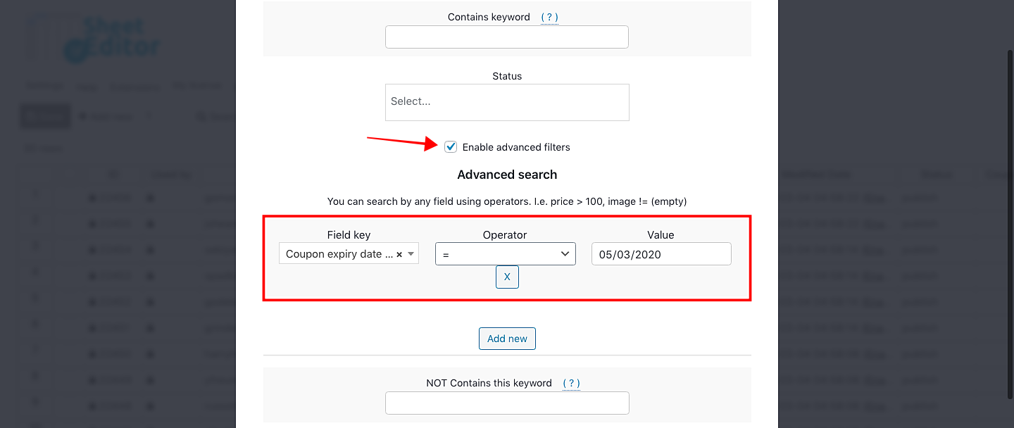The height and width of the screenshot is (428, 1014).
Task: Click the Enable advanced filters label text
Action: 516,147
